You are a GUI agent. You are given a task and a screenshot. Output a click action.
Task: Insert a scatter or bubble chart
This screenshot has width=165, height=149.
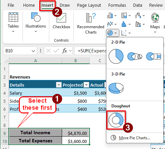[124, 33]
